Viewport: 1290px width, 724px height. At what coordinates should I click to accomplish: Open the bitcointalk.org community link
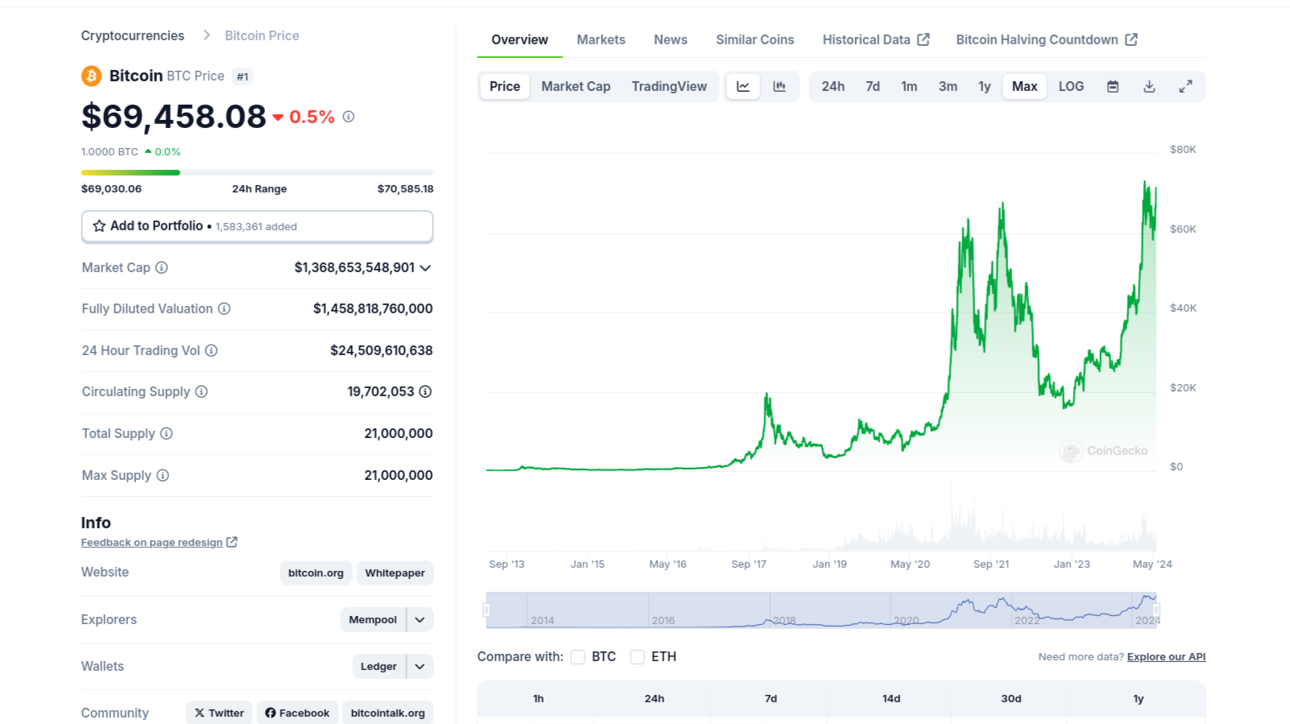[387, 713]
